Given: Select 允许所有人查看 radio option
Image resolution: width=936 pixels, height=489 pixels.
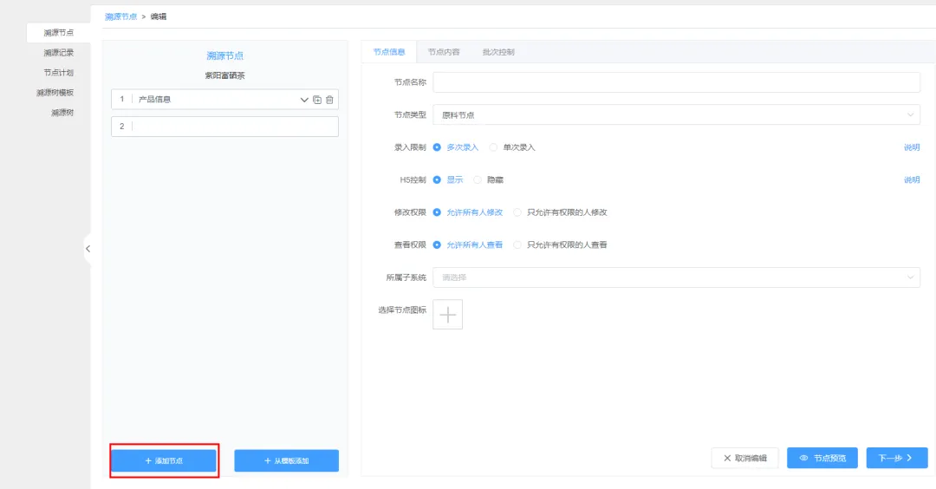Looking at the screenshot, I should click(468, 244).
